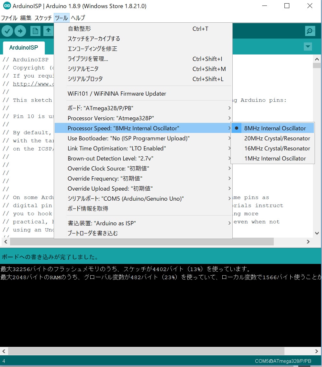Close the ツール menu in the menu bar
This screenshot has height=367, width=322.
tap(61, 18)
